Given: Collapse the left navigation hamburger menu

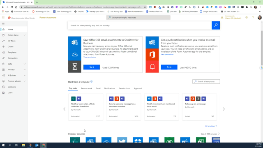Looking at the screenshot, I should (3, 24).
